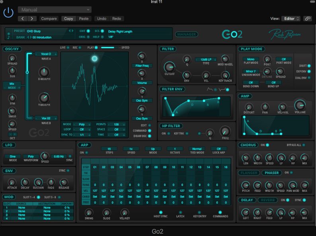Viewport: 316px width, 236px height.
Task: Toggle the Exp Env LED
Action: point(309,71)
